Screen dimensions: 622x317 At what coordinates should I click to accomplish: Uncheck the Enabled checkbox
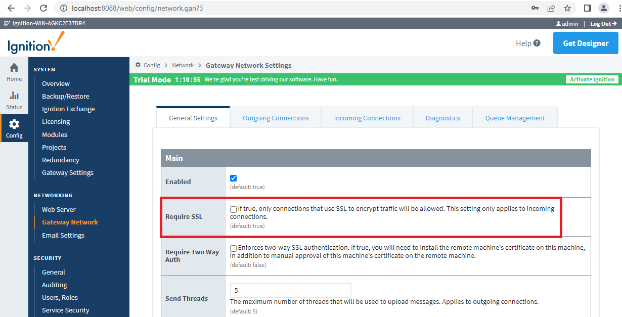(x=233, y=178)
